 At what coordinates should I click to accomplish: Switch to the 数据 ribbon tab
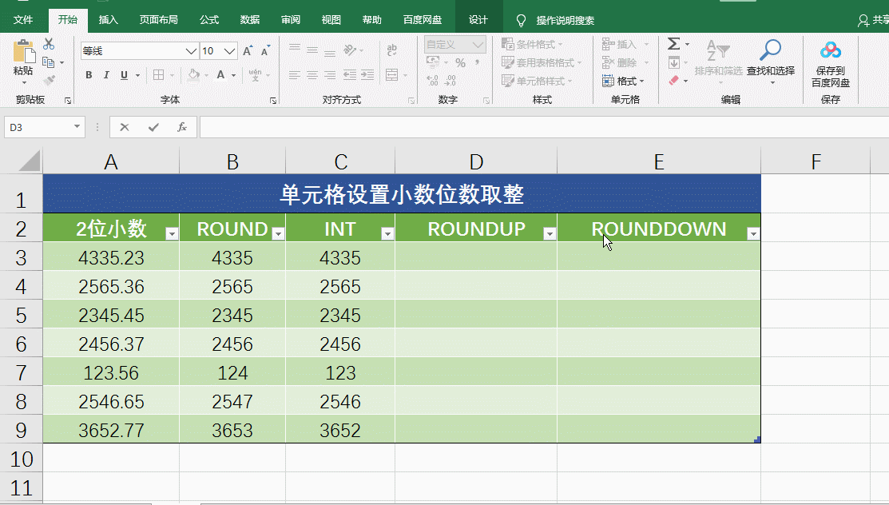coord(249,20)
